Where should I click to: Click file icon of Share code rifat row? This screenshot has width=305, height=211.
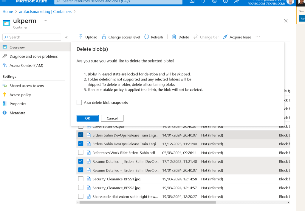click(x=89, y=196)
